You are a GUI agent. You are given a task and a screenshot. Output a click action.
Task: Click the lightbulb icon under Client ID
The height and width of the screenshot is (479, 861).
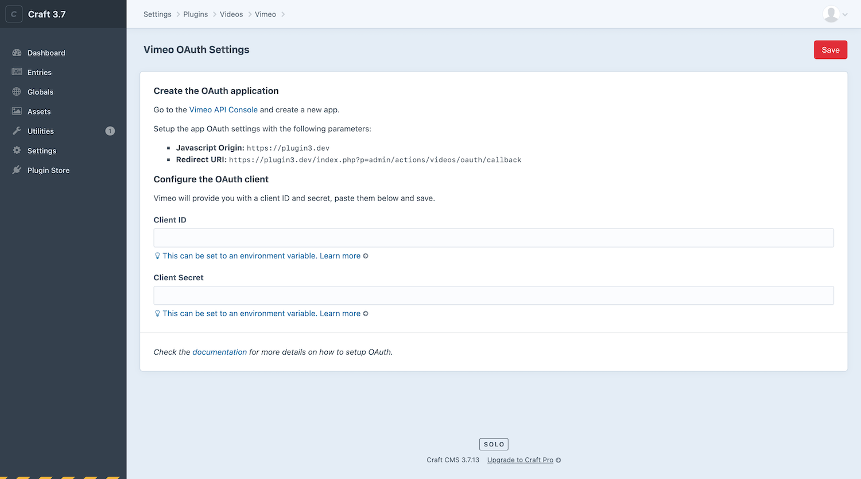pos(157,256)
